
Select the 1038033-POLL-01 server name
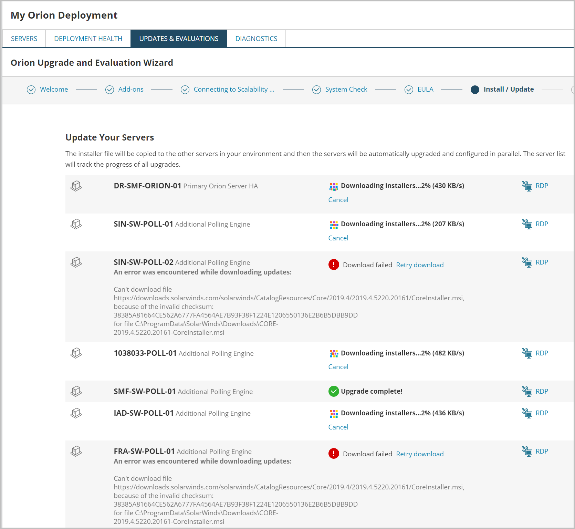145,353
